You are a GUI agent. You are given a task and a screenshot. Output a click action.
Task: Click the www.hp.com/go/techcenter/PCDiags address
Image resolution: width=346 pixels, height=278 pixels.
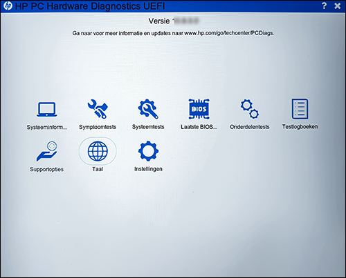(229, 33)
